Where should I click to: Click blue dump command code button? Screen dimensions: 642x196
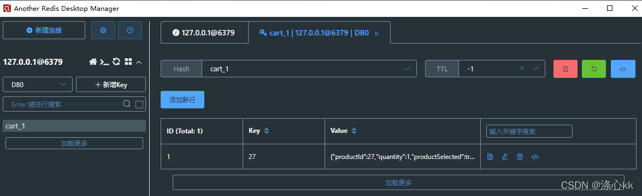pos(623,69)
